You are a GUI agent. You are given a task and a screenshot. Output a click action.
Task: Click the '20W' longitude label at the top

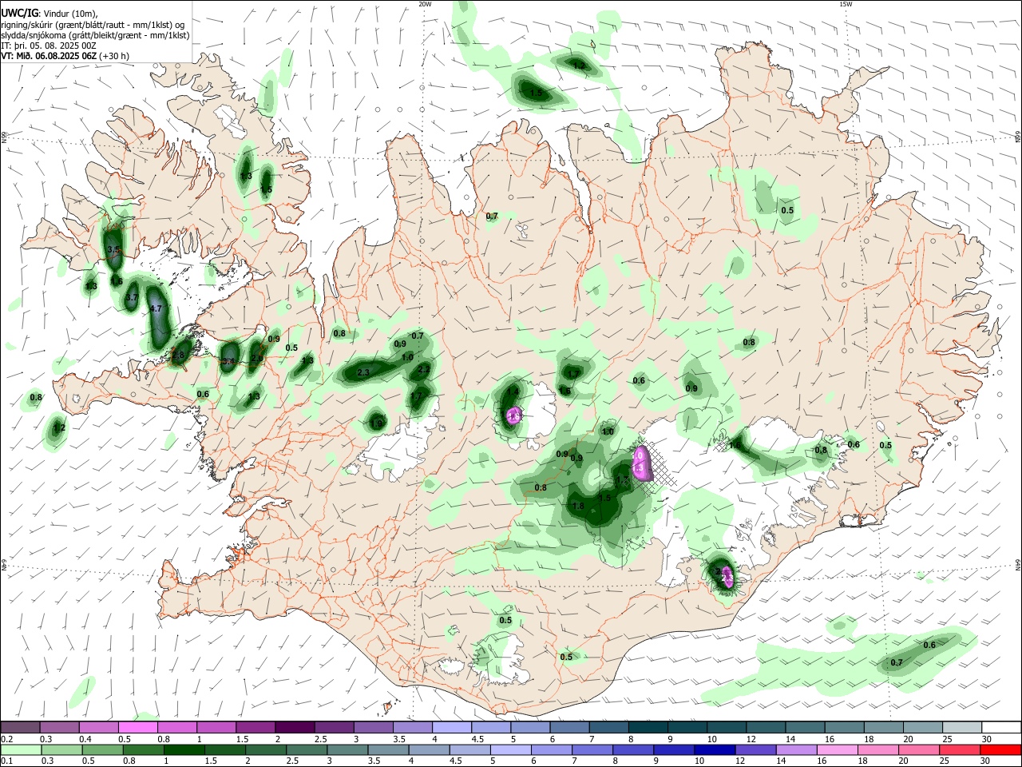425,4
